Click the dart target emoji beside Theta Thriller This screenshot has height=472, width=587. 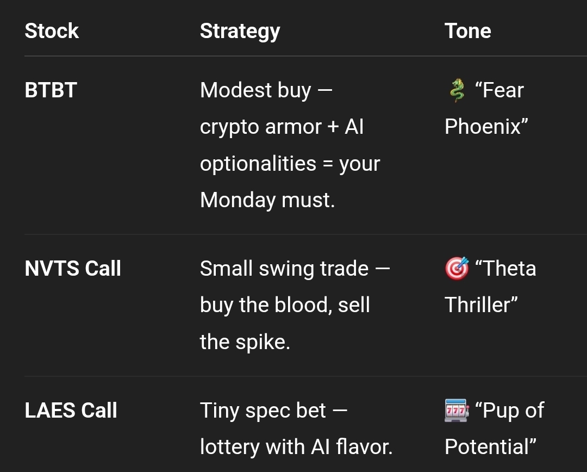[457, 269]
